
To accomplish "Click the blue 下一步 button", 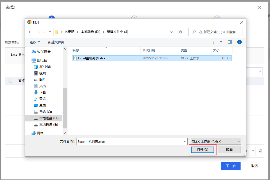I will click(231, 166).
